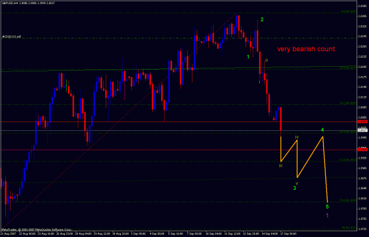This screenshot has height=237, width=369.
Task: Click the "17 Sep 08:00" time label
Action: [288, 233]
